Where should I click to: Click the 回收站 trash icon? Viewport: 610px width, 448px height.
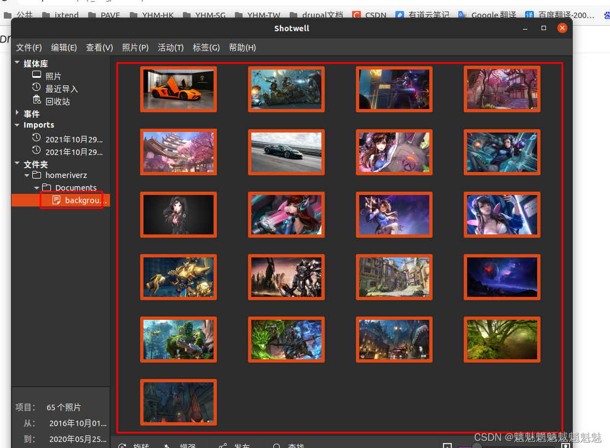click(x=37, y=100)
